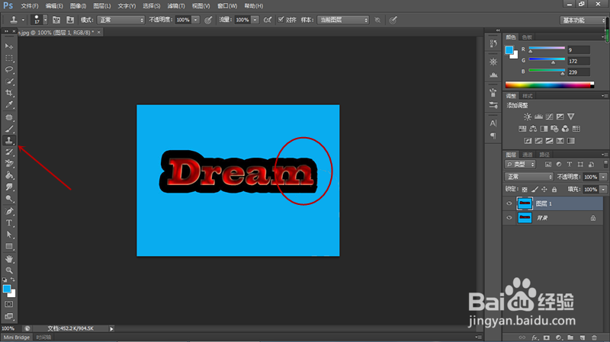Screen dimensions: 610x342
Task: Select the Hand tool
Action: click(x=9, y=259)
